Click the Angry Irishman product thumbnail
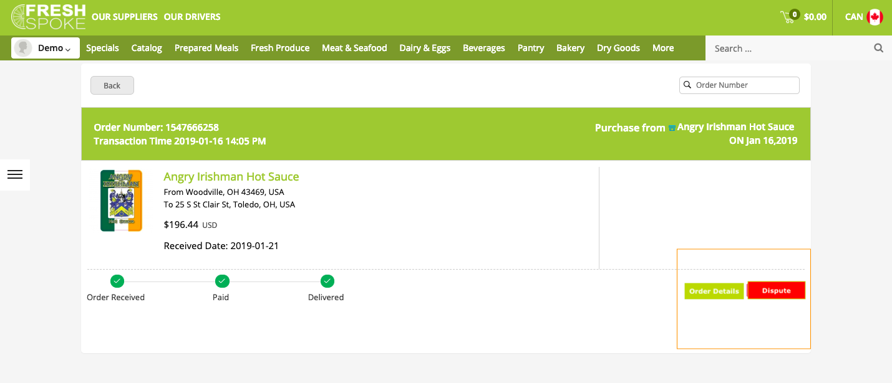 point(121,201)
